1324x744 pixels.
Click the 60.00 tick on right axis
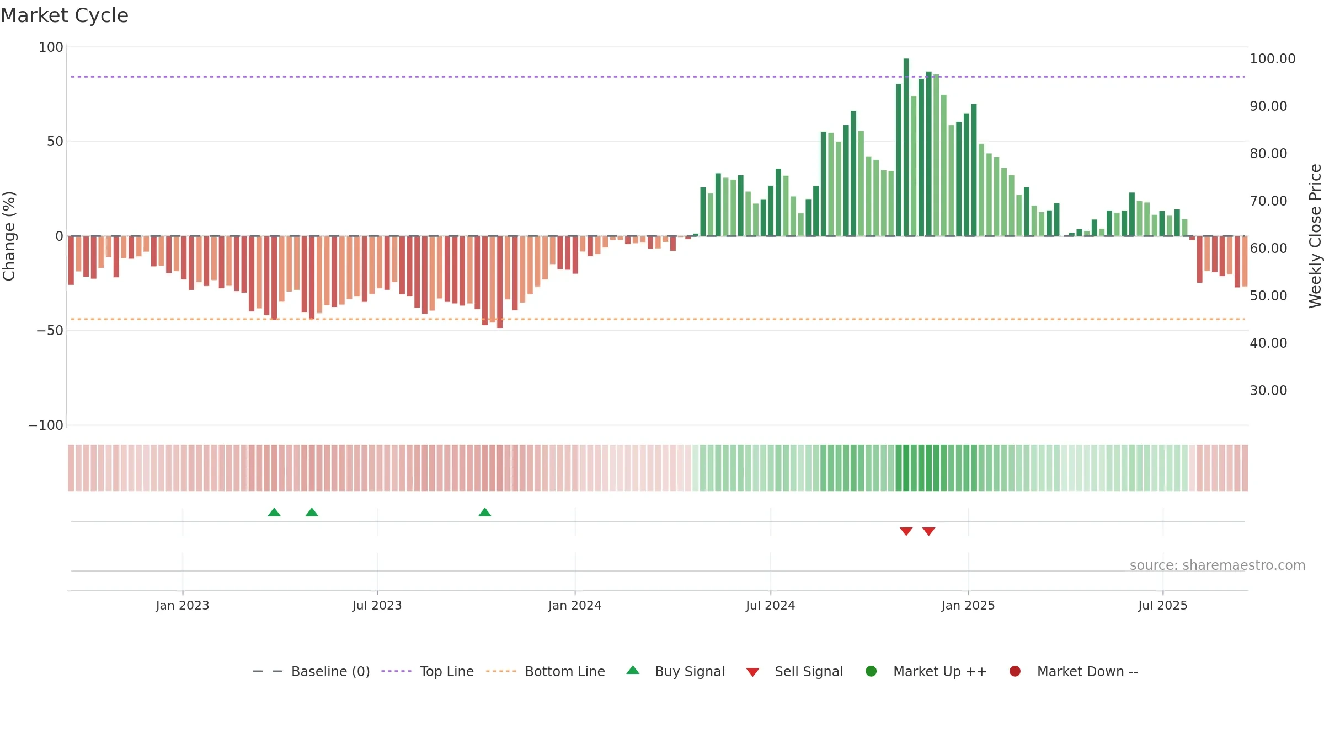[1269, 249]
